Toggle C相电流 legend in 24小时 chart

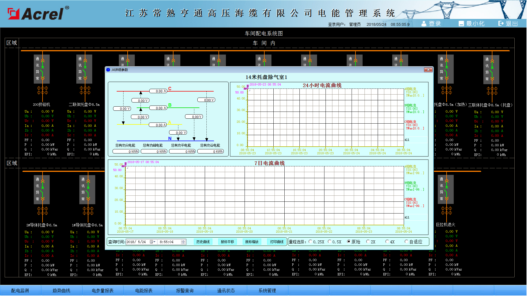[x=410, y=122]
